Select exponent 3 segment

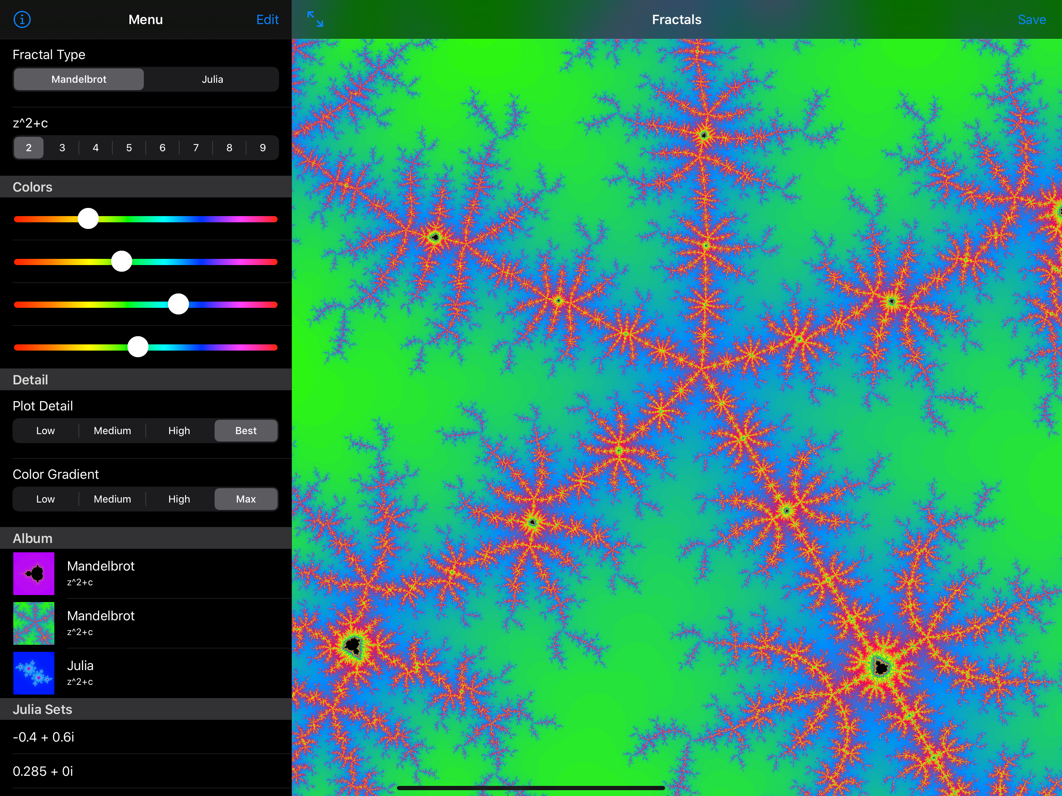pyautogui.click(x=62, y=148)
